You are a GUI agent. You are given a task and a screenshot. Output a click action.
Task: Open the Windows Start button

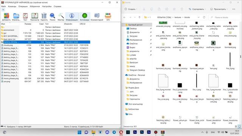click(79, 132)
